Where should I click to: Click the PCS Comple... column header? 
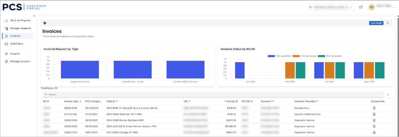pos(93,101)
